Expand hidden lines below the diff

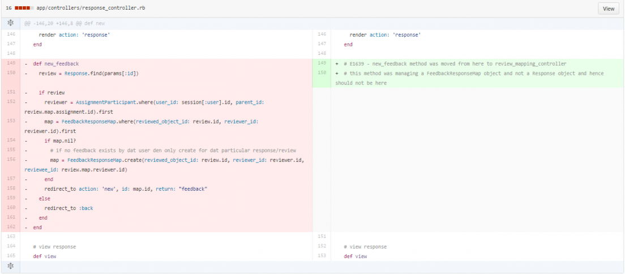[10, 266]
